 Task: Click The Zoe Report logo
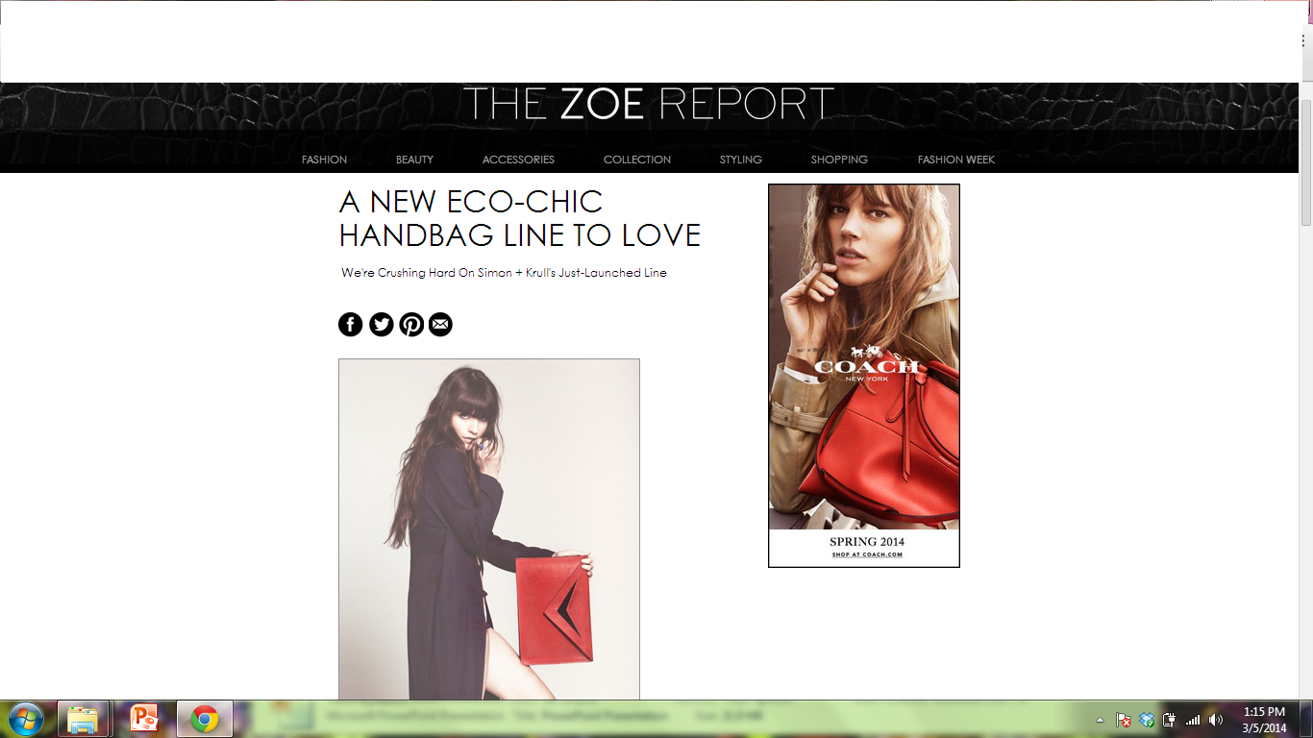649,104
